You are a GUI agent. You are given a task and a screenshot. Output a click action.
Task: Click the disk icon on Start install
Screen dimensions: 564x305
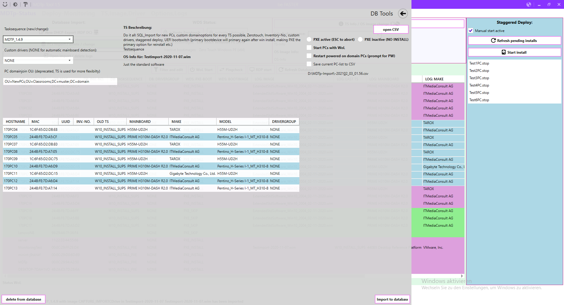(x=504, y=52)
